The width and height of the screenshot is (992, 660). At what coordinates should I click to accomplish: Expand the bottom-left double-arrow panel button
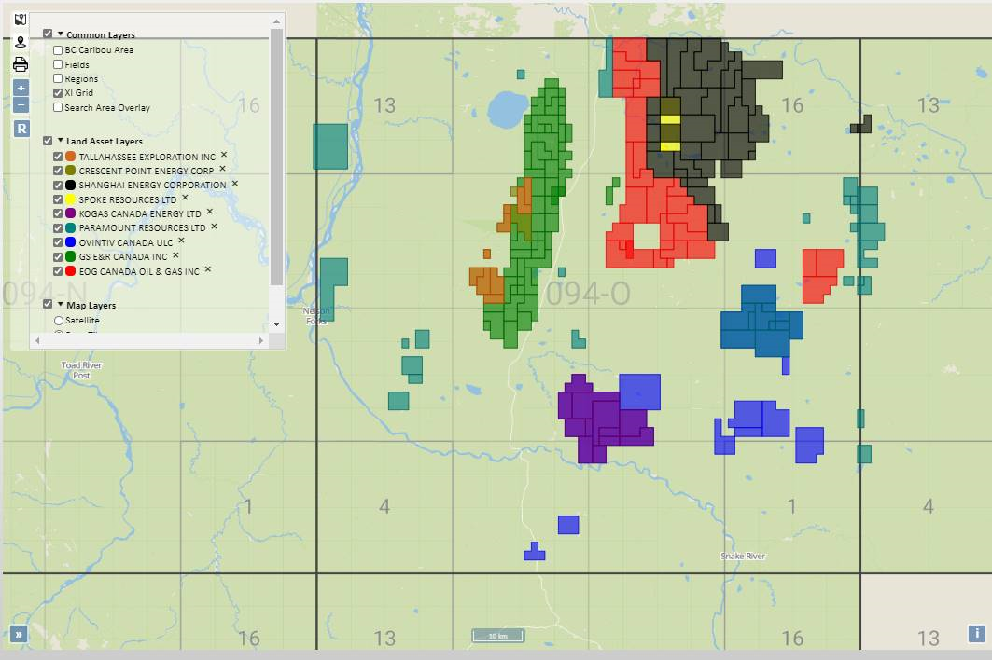(x=18, y=635)
